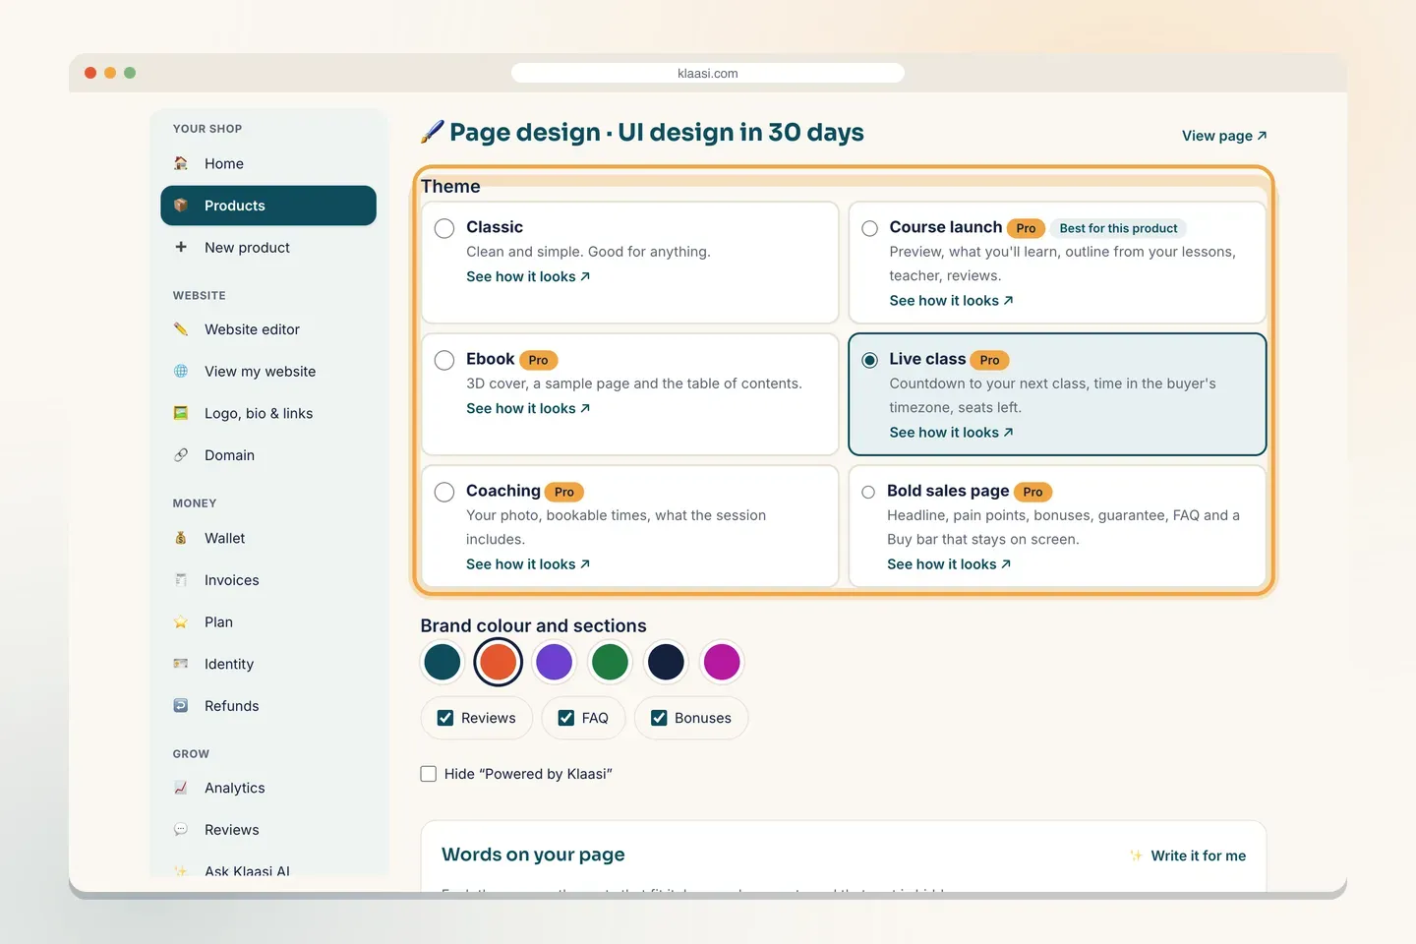Toggle the FAQ section checkbox
1416x944 pixels.
566,718
